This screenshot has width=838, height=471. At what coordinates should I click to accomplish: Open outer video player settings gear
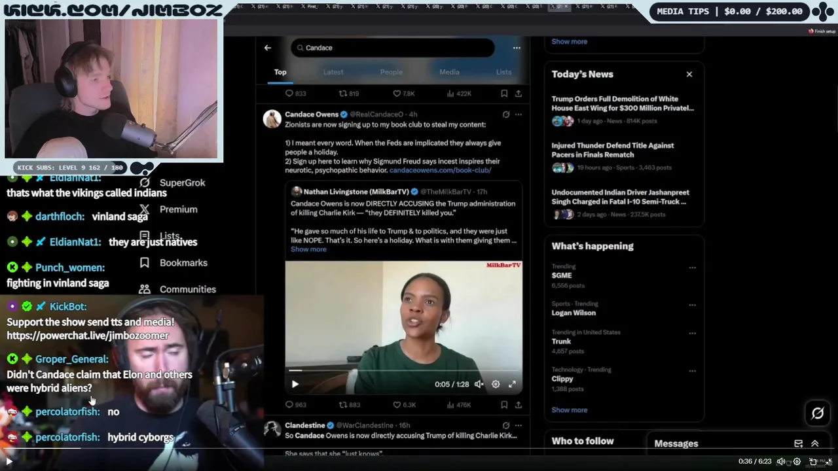point(797,461)
